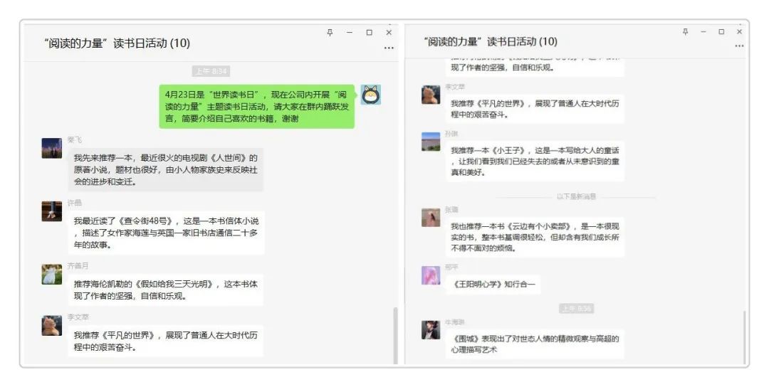Select the 《云边有个小卖部》 message bubble
The image size is (769, 387).
[x=535, y=237]
